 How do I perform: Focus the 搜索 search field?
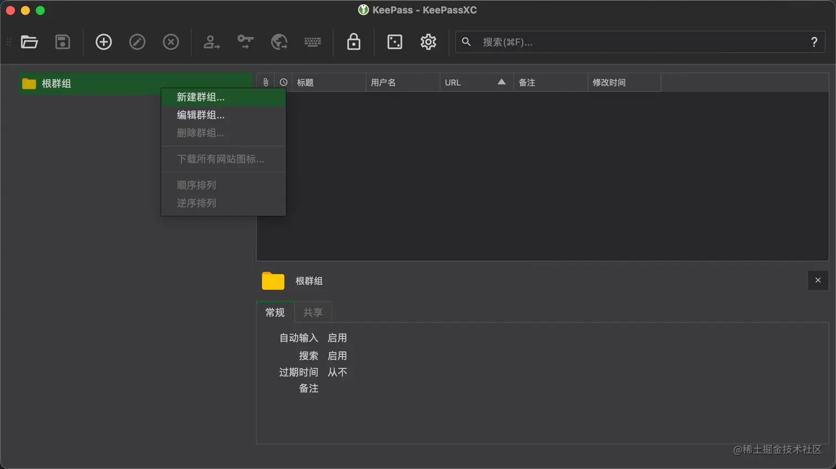coord(640,42)
